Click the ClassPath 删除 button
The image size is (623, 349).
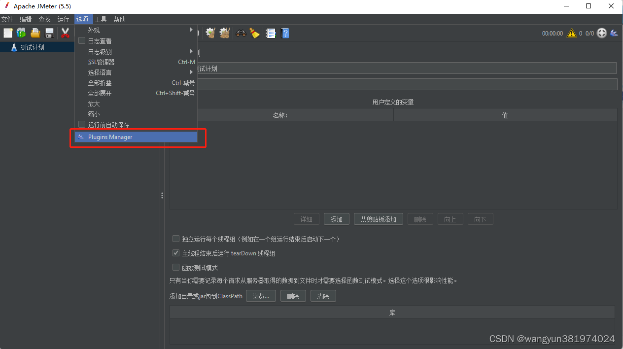[293, 296]
